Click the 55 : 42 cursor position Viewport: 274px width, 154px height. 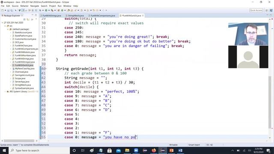209,145
